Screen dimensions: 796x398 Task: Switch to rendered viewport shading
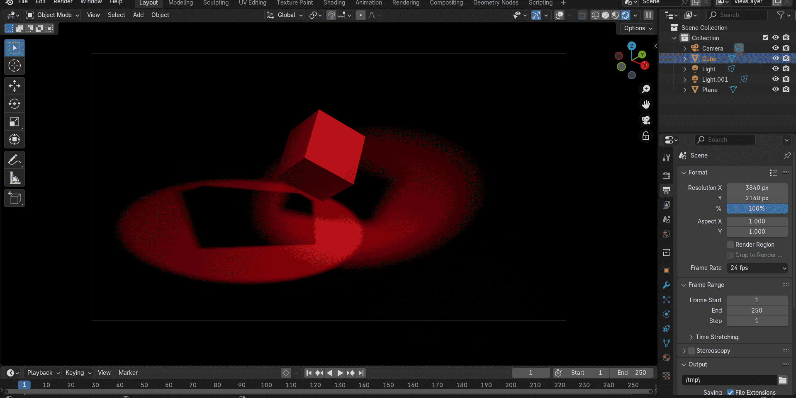click(x=625, y=15)
